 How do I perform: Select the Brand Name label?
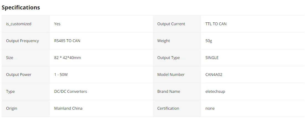169,91
